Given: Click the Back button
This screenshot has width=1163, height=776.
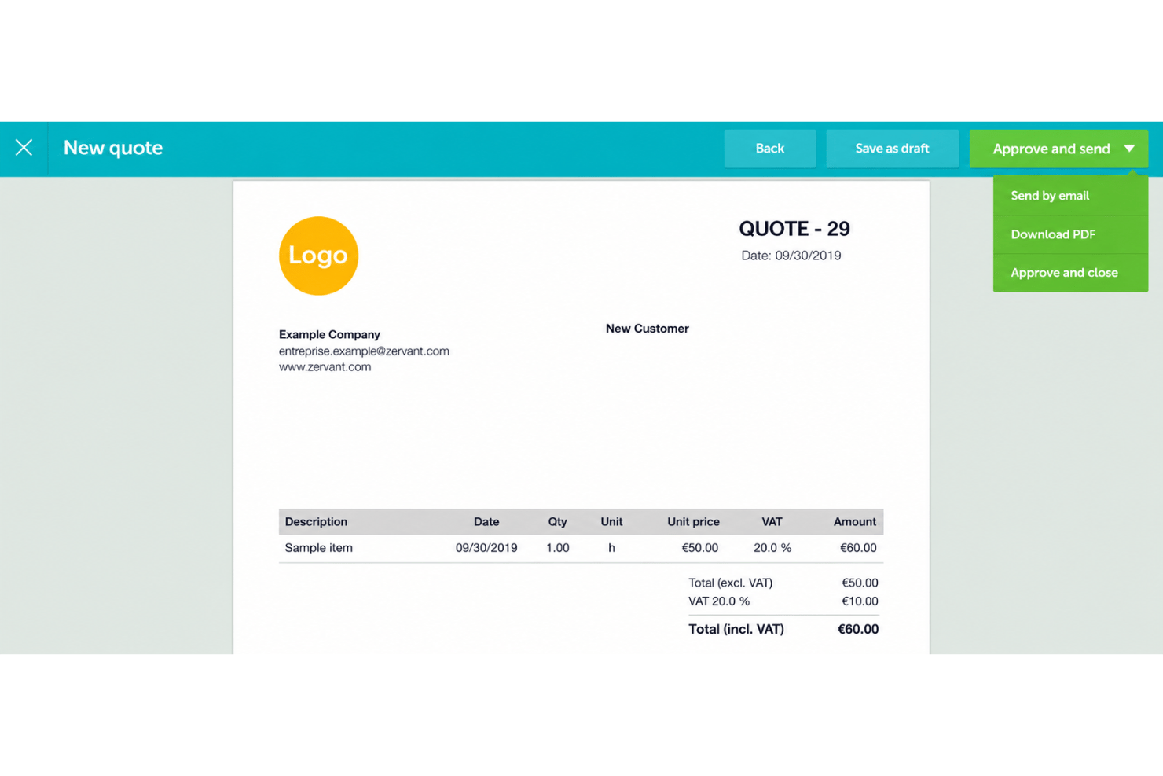Looking at the screenshot, I should tap(769, 149).
